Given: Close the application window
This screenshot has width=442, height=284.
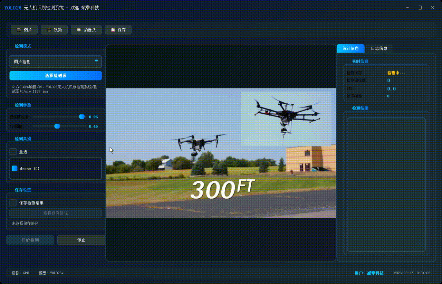Looking at the screenshot, I should [x=433, y=8].
